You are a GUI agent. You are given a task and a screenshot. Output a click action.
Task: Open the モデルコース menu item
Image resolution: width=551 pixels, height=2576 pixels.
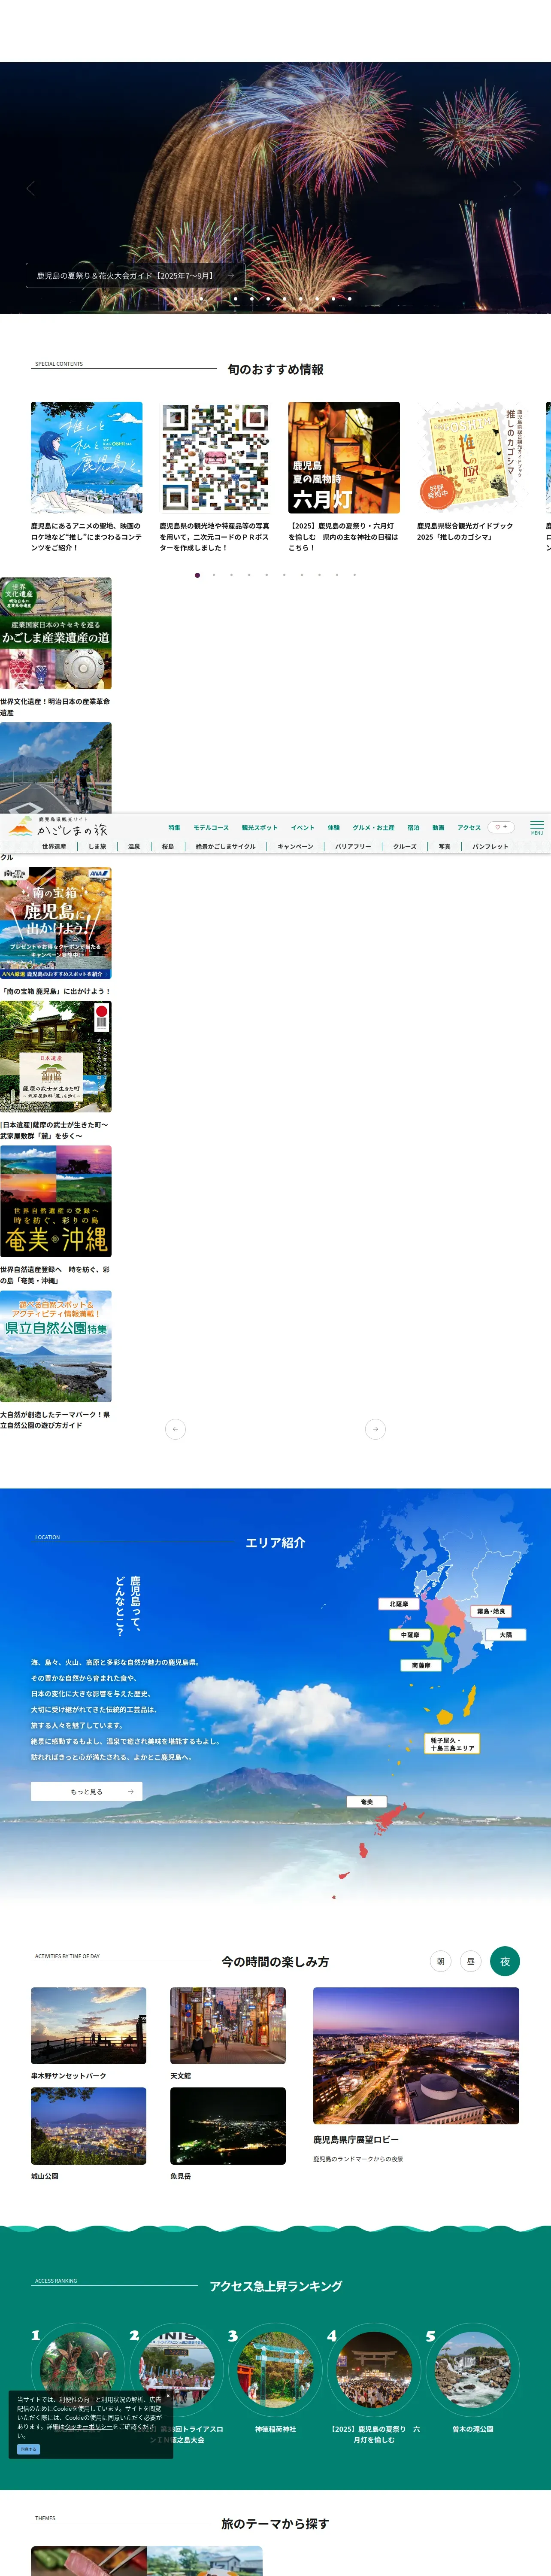click(211, 828)
